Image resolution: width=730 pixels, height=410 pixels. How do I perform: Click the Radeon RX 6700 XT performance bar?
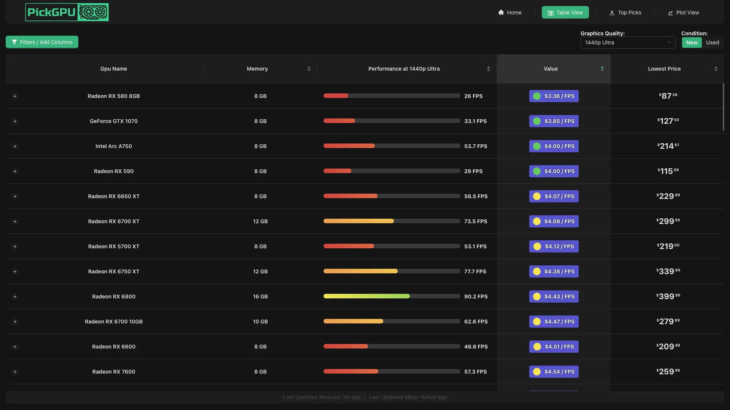coord(392,221)
